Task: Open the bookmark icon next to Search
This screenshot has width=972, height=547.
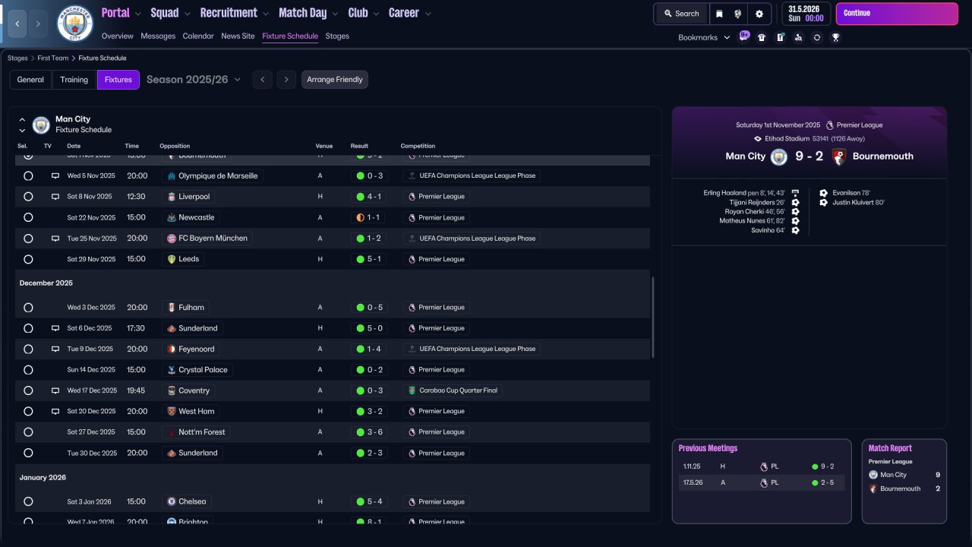Action: [x=719, y=14]
